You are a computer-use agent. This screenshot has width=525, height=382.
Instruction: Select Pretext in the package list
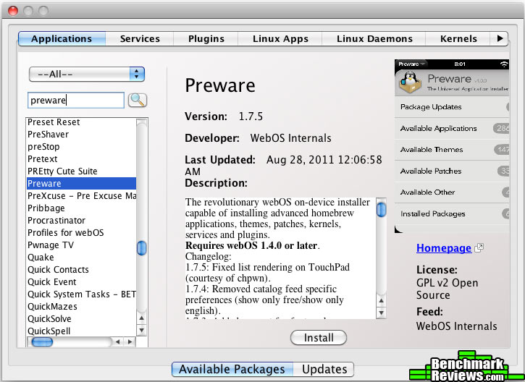(x=81, y=159)
